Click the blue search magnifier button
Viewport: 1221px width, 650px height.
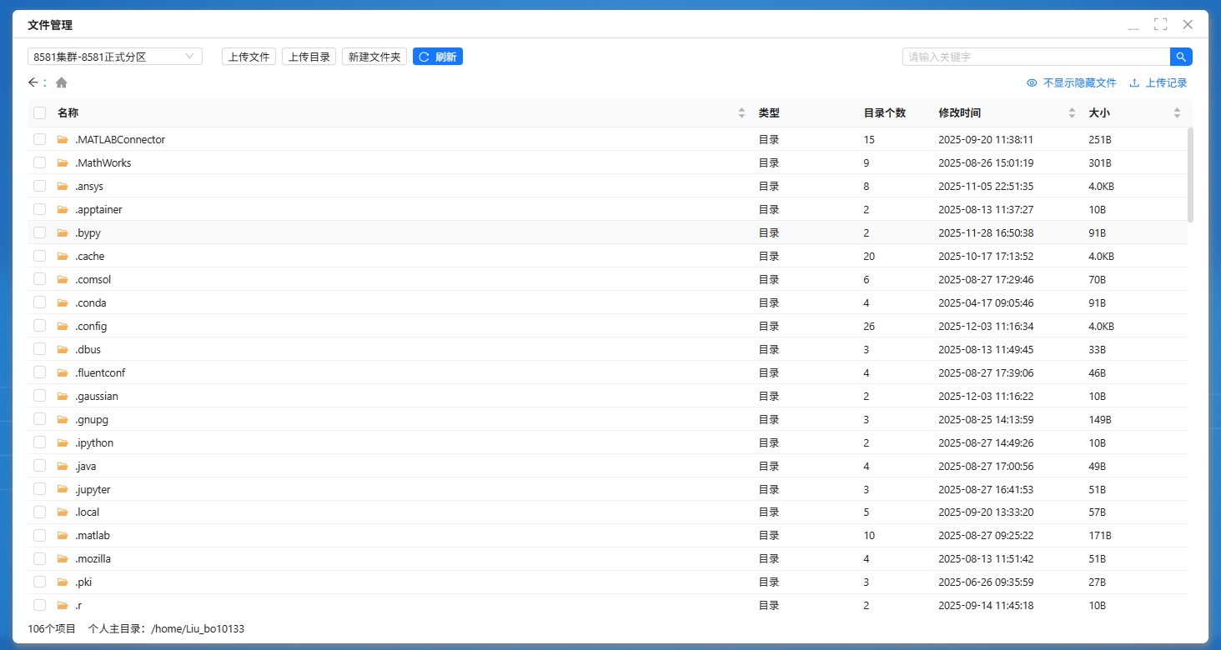click(1181, 57)
